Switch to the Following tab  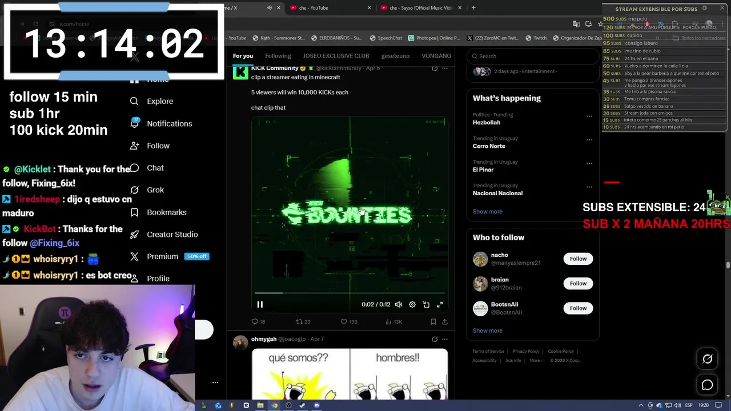278,56
